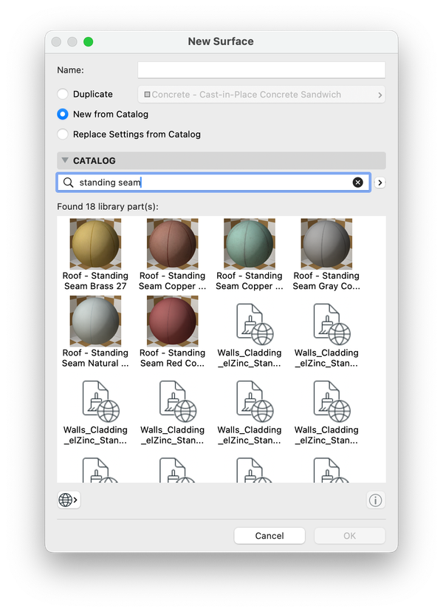Pick the teal green Standing Seam Copper sphere

click(x=250, y=244)
